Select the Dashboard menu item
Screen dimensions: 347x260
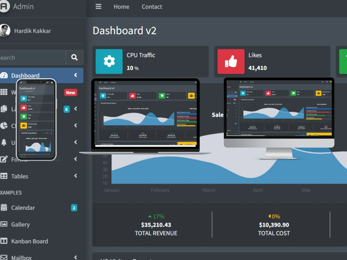pos(42,76)
